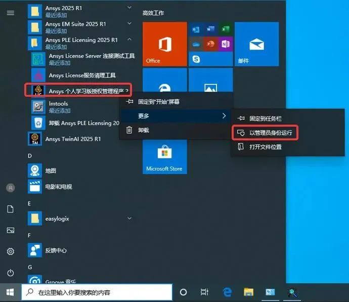Open the Feedback Hub (反馈中心)
Screen dimensions: 349x302
click(56, 250)
